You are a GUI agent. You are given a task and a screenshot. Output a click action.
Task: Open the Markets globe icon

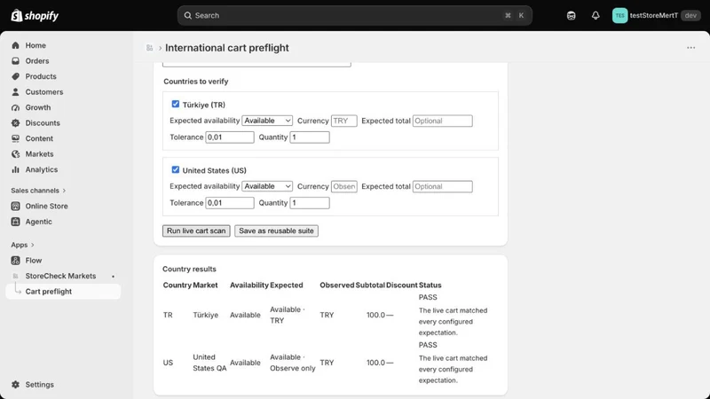click(x=15, y=153)
